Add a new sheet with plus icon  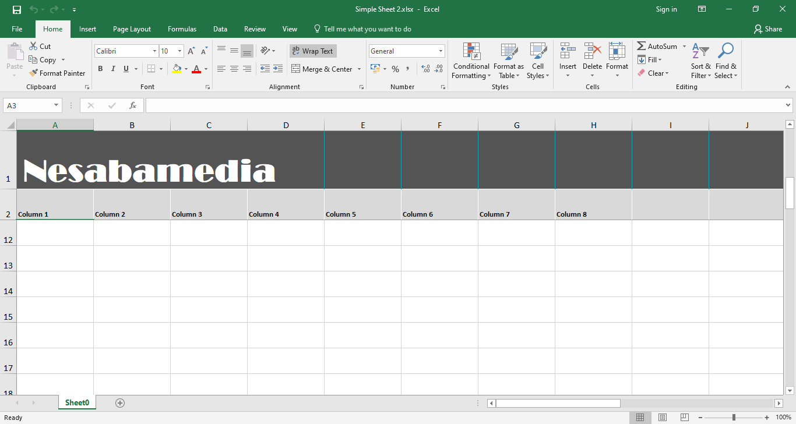point(120,403)
